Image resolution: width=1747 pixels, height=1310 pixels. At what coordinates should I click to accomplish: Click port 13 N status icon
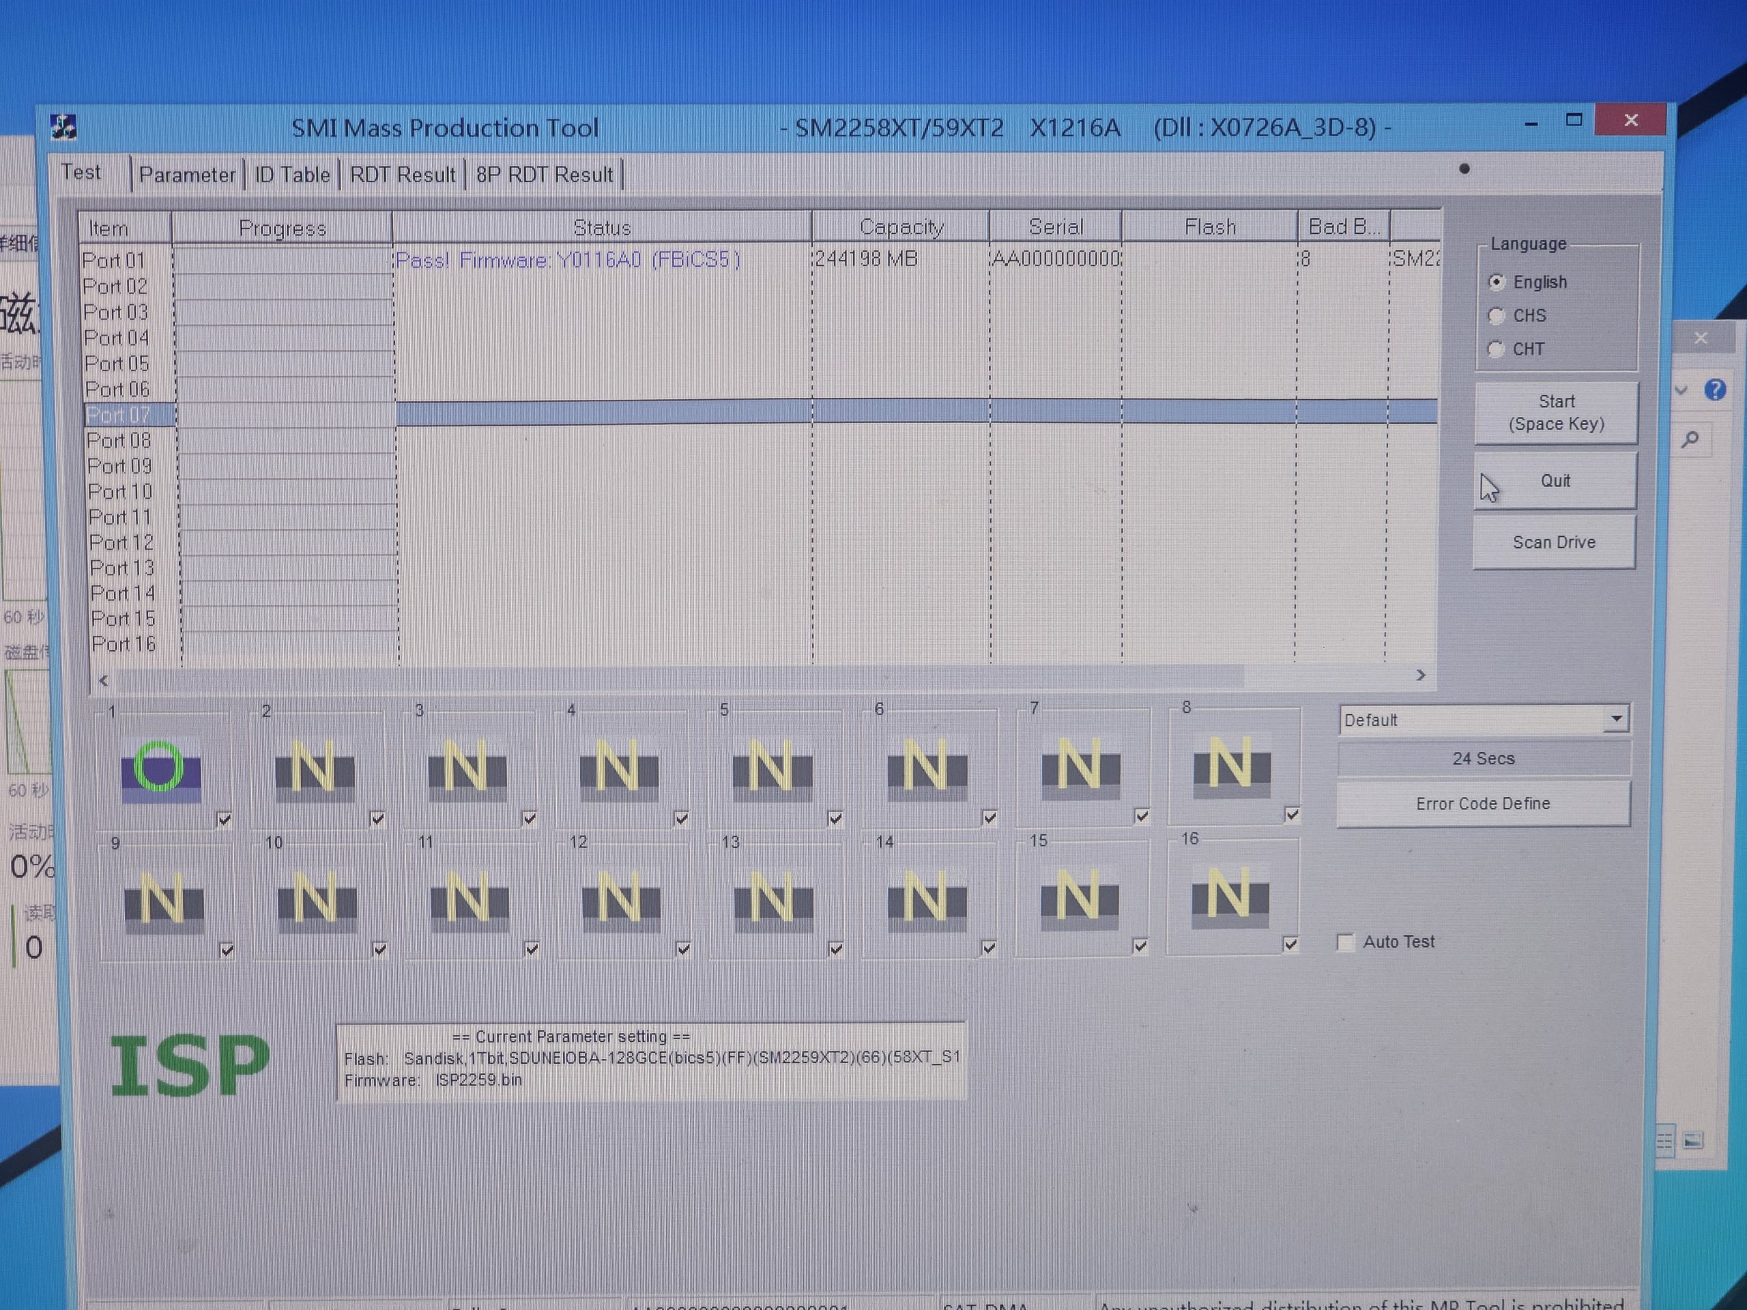pos(773,900)
